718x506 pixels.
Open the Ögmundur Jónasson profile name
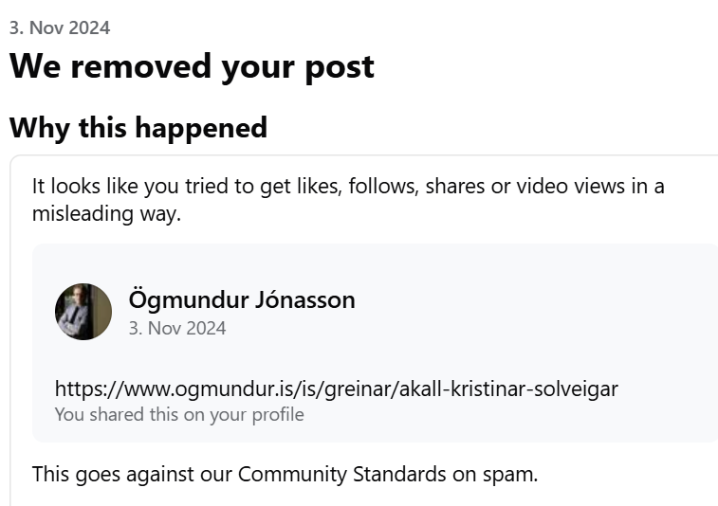click(242, 300)
